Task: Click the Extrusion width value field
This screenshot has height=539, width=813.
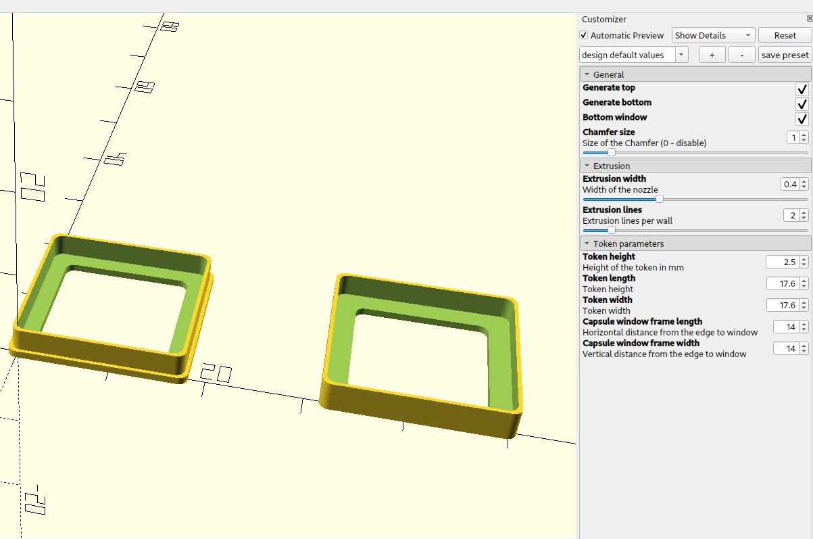Action: (x=789, y=184)
